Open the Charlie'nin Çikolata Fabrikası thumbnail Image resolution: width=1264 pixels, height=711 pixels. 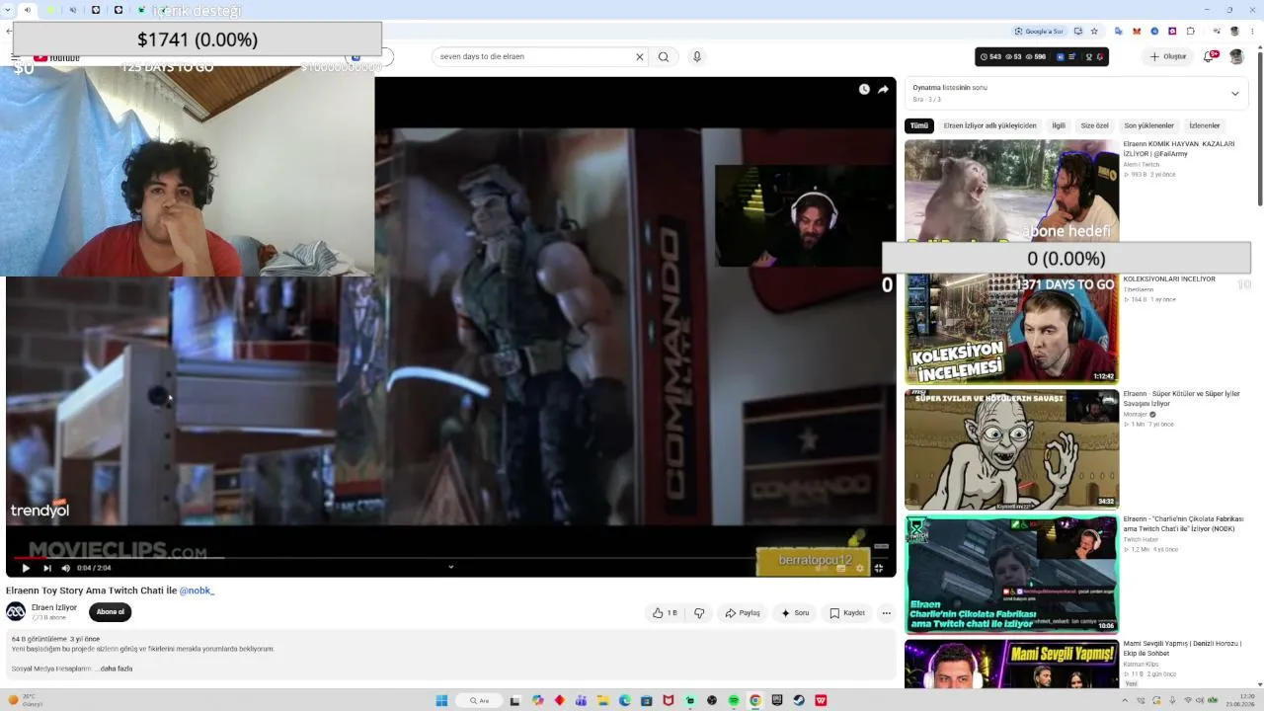tap(1011, 574)
